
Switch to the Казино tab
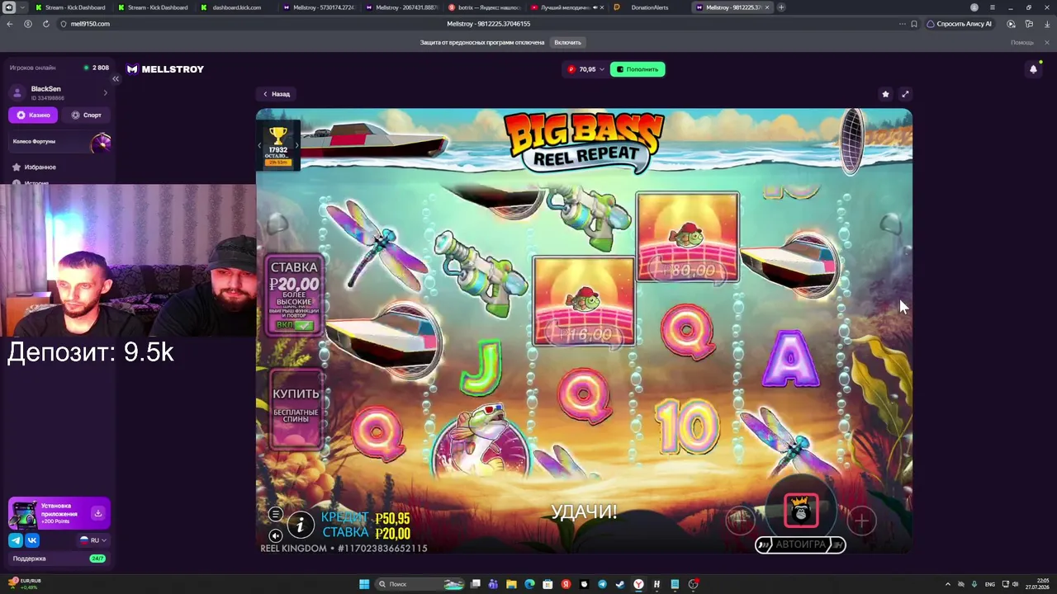33,115
